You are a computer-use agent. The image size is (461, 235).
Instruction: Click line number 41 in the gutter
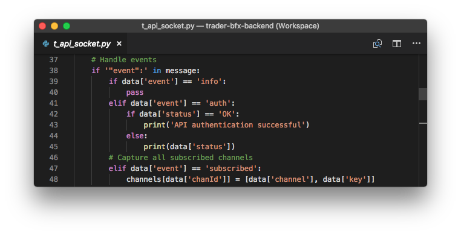pos(53,103)
